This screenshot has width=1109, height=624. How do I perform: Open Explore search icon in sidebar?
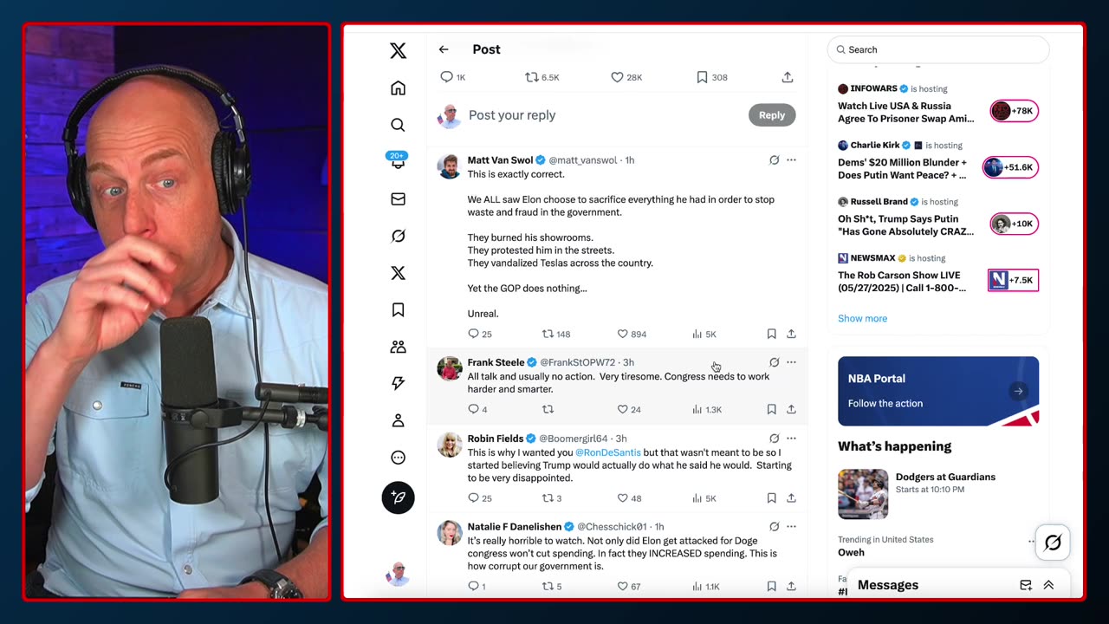tap(398, 125)
